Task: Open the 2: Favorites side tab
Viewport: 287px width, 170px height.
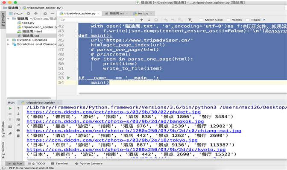Action: 3,150
